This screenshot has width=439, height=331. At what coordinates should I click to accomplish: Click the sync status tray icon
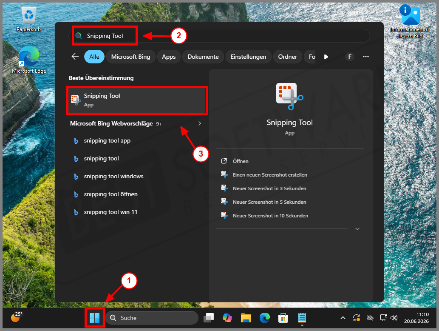[357, 318]
